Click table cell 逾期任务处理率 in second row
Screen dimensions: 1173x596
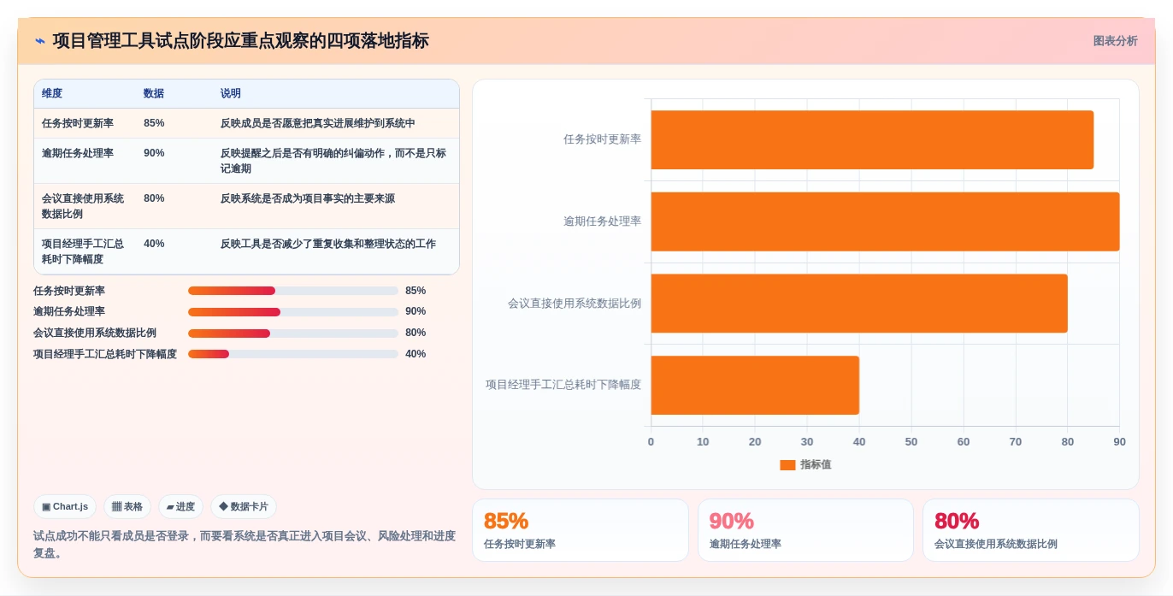click(78, 153)
